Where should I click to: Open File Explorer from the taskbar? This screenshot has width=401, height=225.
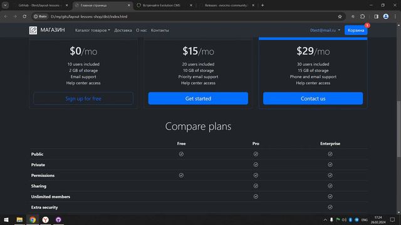pos(19,219)
